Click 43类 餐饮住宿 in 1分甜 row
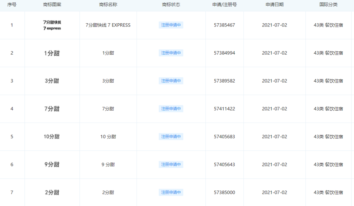 coord(328,53)
